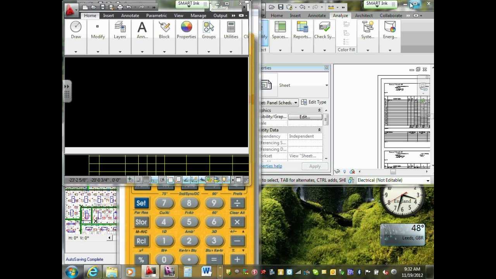Switch to Parametric tab in AutoCAD ribbon

pyautogui.click(x=157, y=15)
